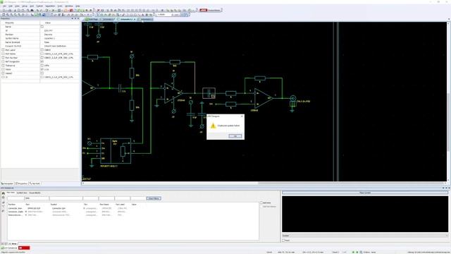Select the active schematic sheet tab

pos(127,19)
